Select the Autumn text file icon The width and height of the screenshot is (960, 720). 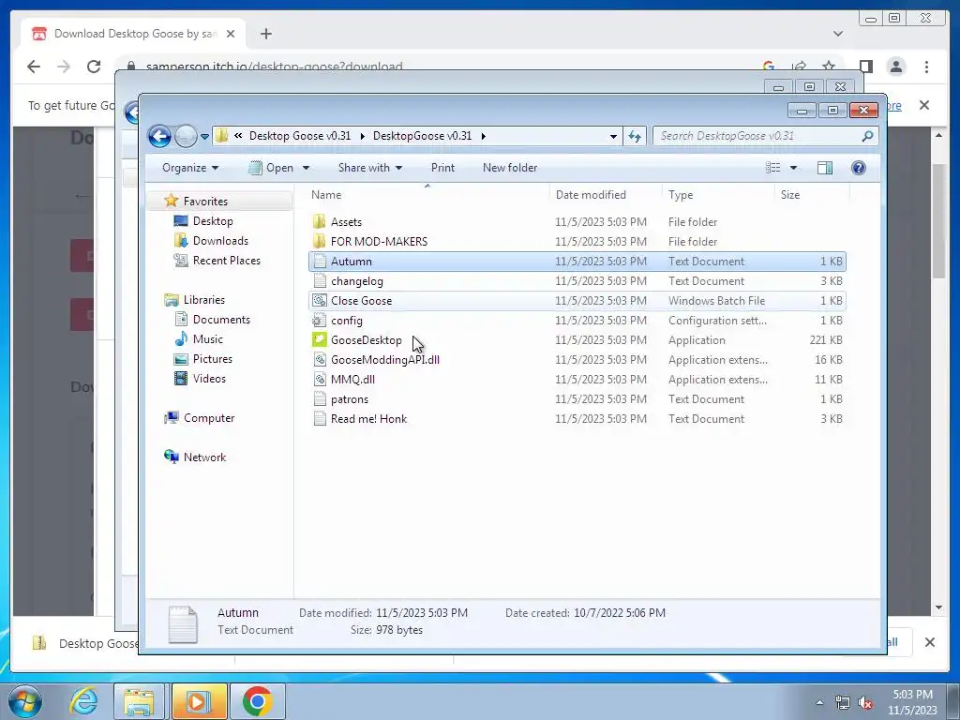click(319, 261)
